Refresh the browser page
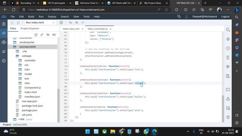The width and height of the screenshot is (242, 136). [14, 10]
